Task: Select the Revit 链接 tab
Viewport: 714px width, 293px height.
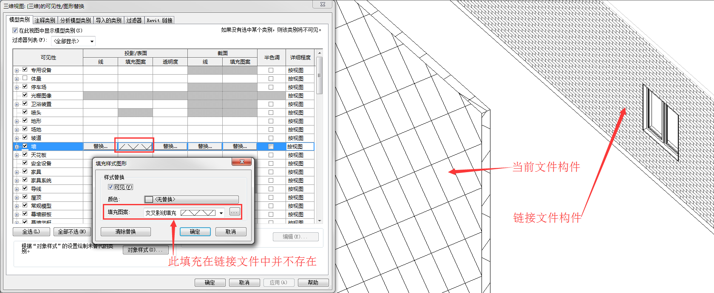Action: [x=159, y=20]
